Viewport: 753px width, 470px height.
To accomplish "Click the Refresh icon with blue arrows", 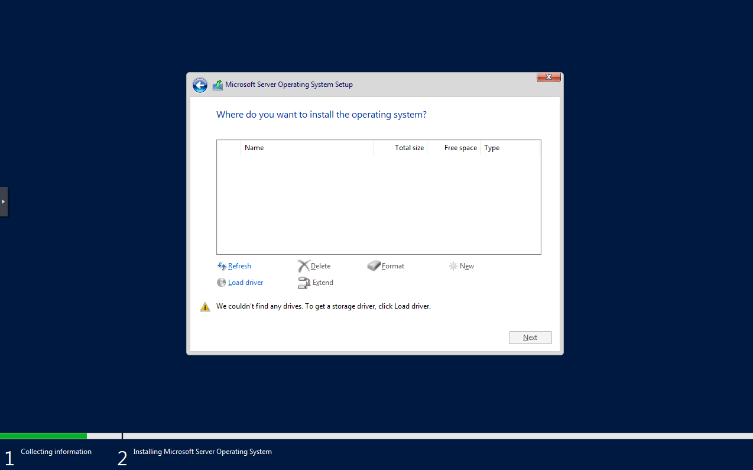I will (222, 266).
